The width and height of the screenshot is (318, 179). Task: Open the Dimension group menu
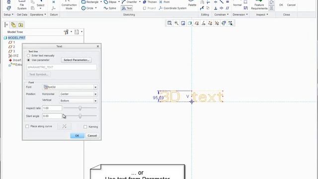(240, 14)
